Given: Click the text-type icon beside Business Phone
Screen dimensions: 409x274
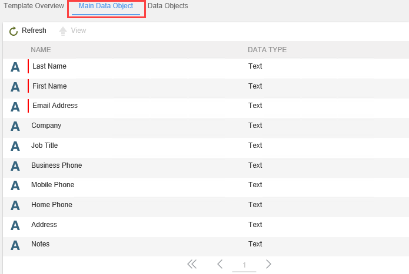Looking at the screenshot, I should point(15,166).
